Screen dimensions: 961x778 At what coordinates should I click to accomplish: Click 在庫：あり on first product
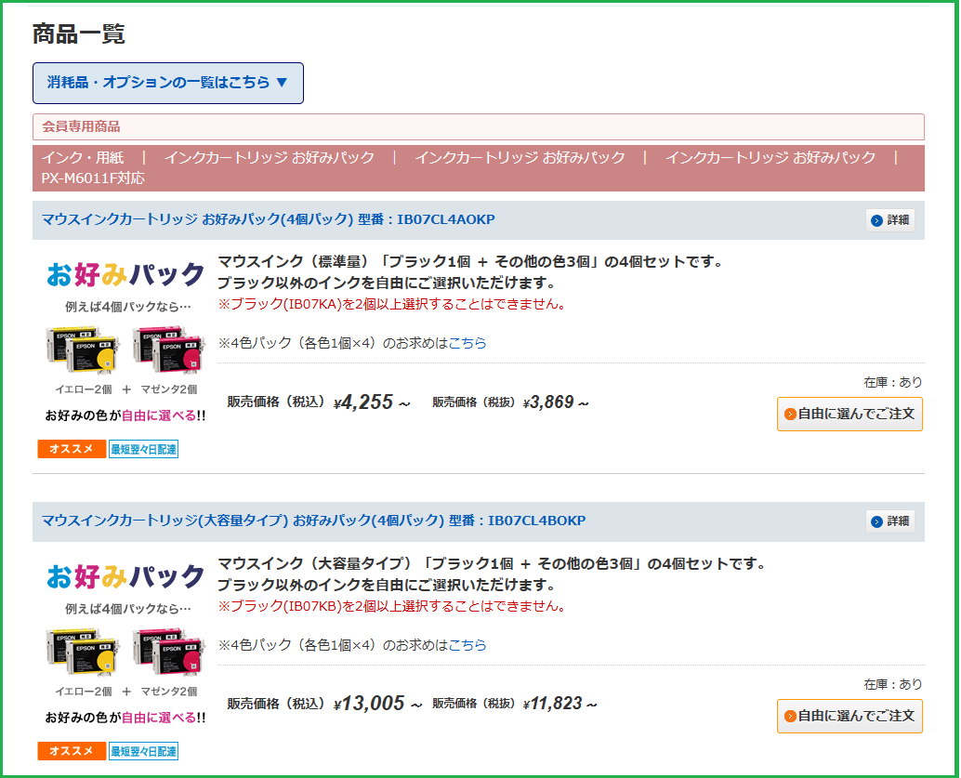coord(893,382)
